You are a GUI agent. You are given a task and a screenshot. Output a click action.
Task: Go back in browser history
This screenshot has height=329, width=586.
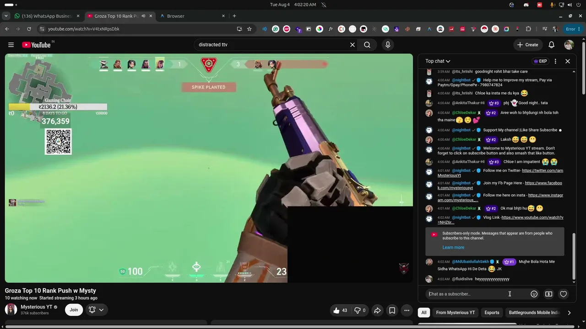7,29
